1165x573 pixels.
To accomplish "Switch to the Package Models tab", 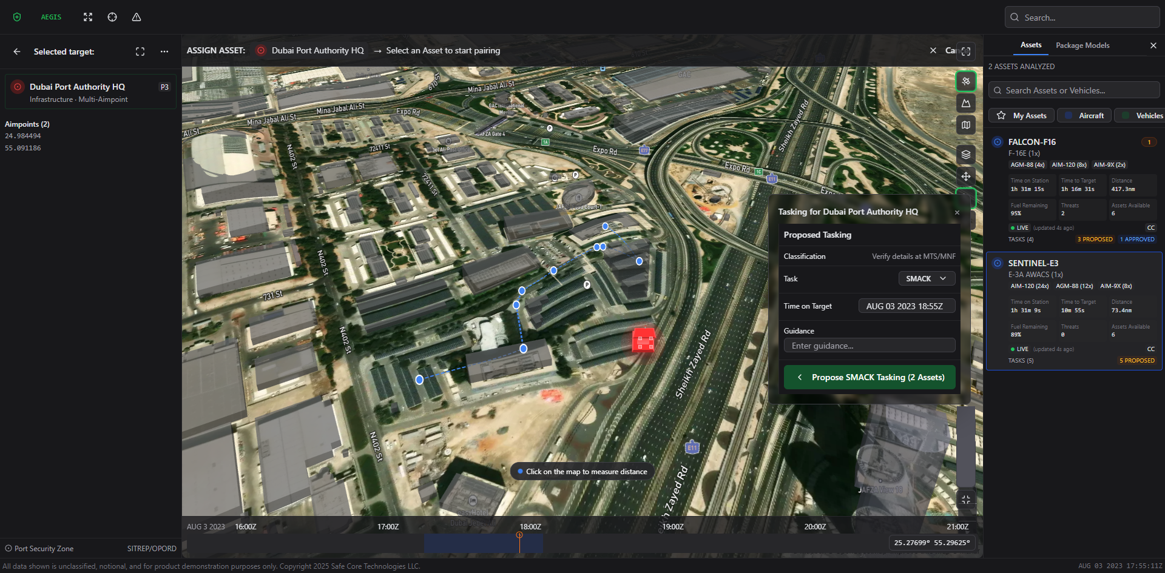I will point(1082,45).
